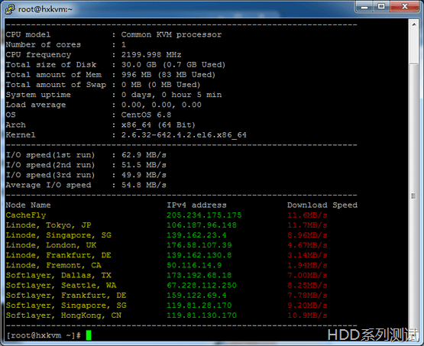
Task: Click the Download Speed column header
Action: click(x=322, y=205)
